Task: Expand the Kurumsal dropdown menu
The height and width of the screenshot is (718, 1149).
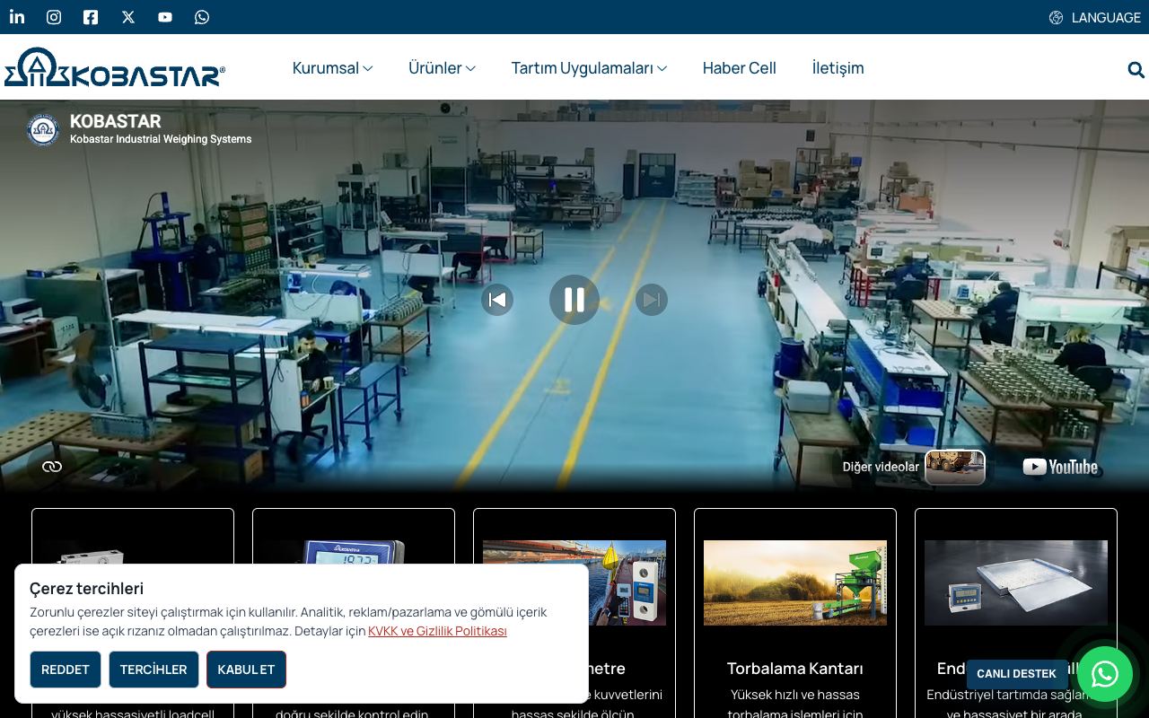Action: pyautogui.click(x=332, y=68)
